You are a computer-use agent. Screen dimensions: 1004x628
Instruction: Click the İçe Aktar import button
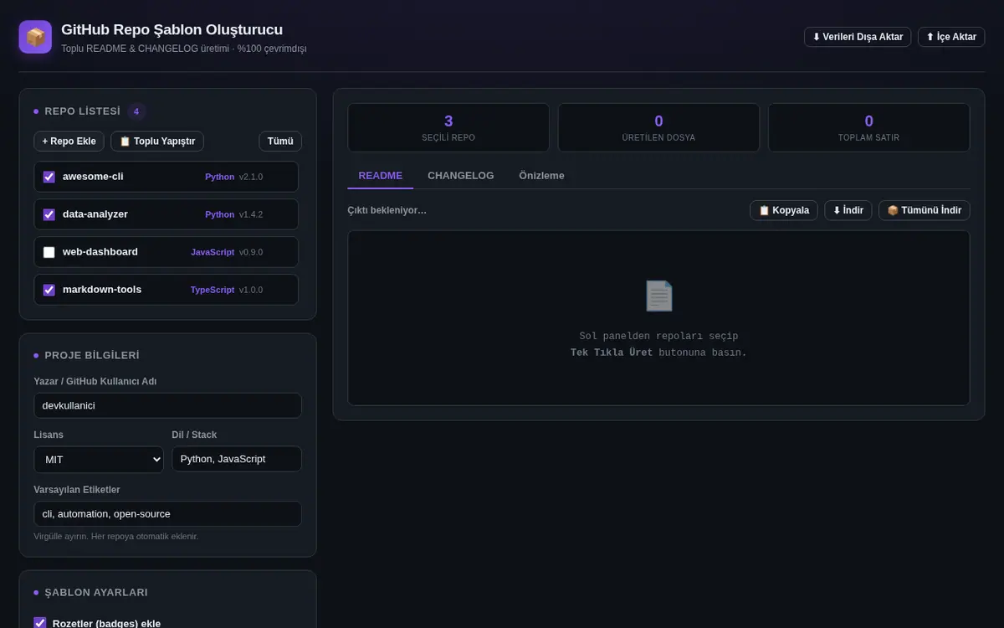pyautogui.click(x=951, y=37)
